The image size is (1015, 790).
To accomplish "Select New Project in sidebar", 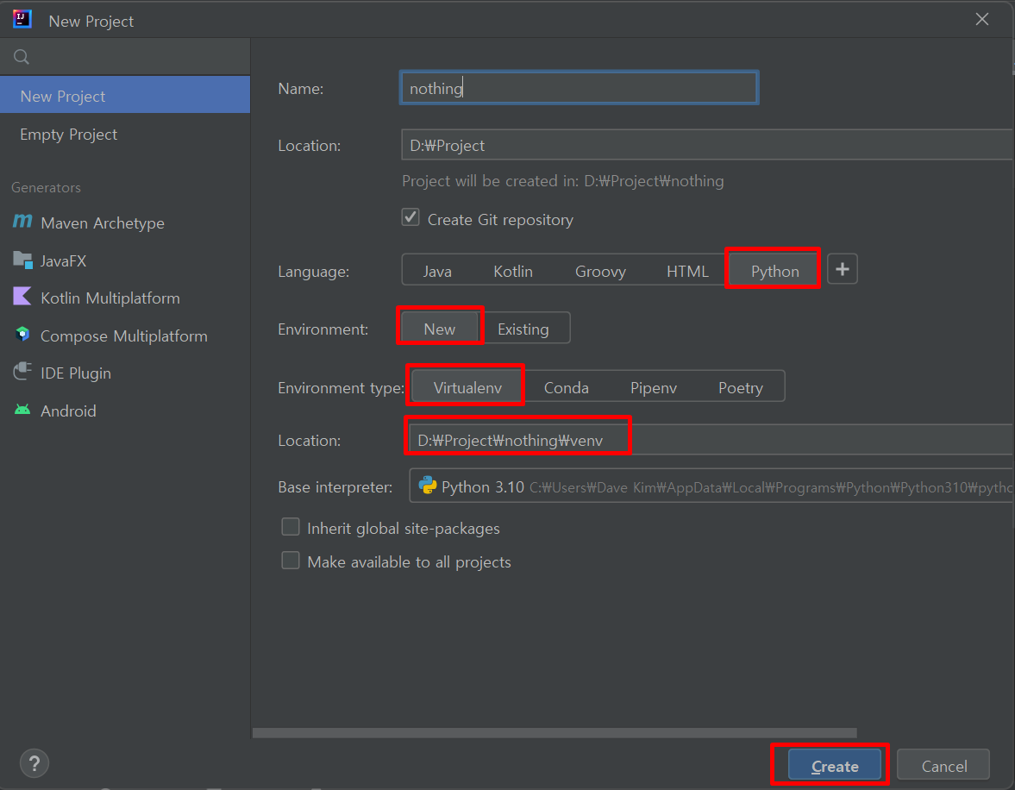I will (x=125, y=95).
